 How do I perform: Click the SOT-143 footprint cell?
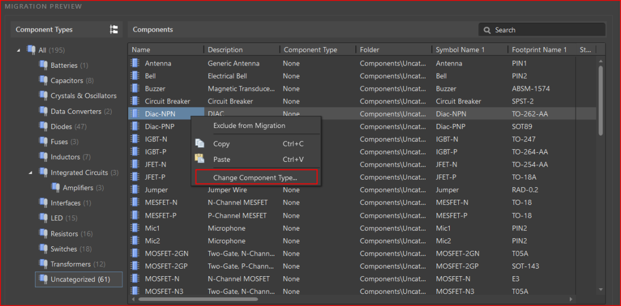[x=526, y=266]
